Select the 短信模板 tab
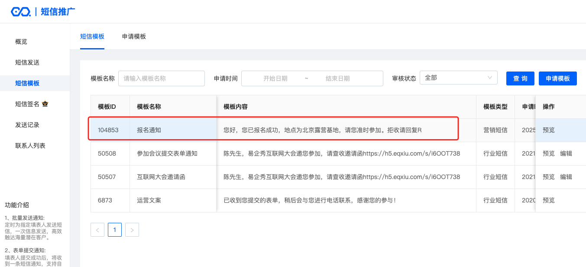Image resolution: width=586 pixels, height=267 pixels. (x=92, y=36)
